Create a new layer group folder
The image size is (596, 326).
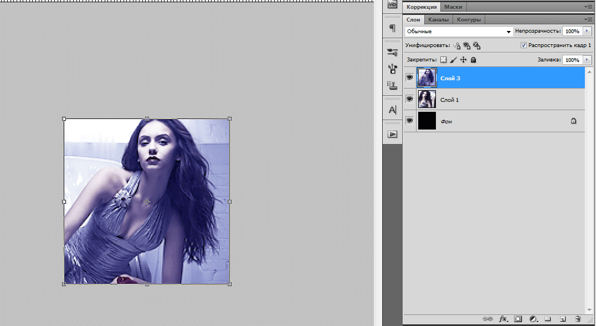point(548,319)
